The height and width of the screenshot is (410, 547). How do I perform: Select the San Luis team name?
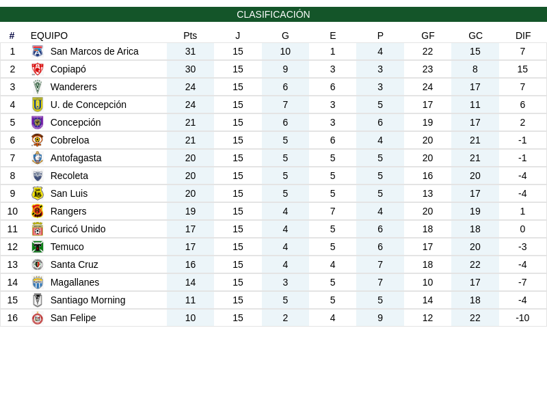pos(69,193)
